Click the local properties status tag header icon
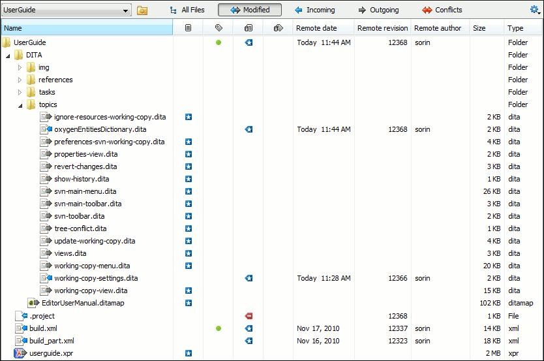The image size is (544, 361). [219, 28]
